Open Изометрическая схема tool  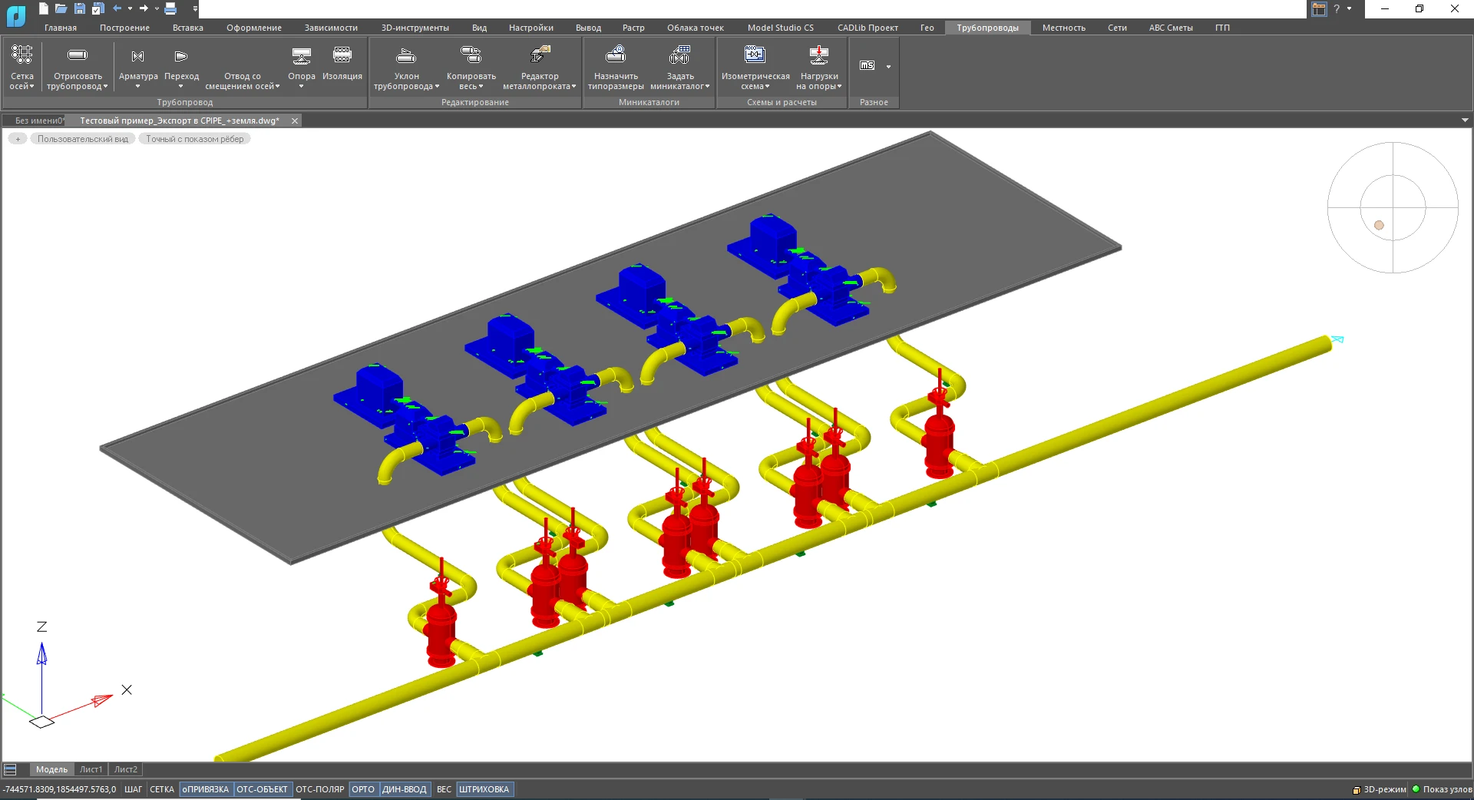[x=755, y=55]
